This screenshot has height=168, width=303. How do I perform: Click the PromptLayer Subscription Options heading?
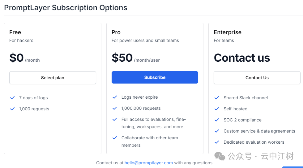66,8
